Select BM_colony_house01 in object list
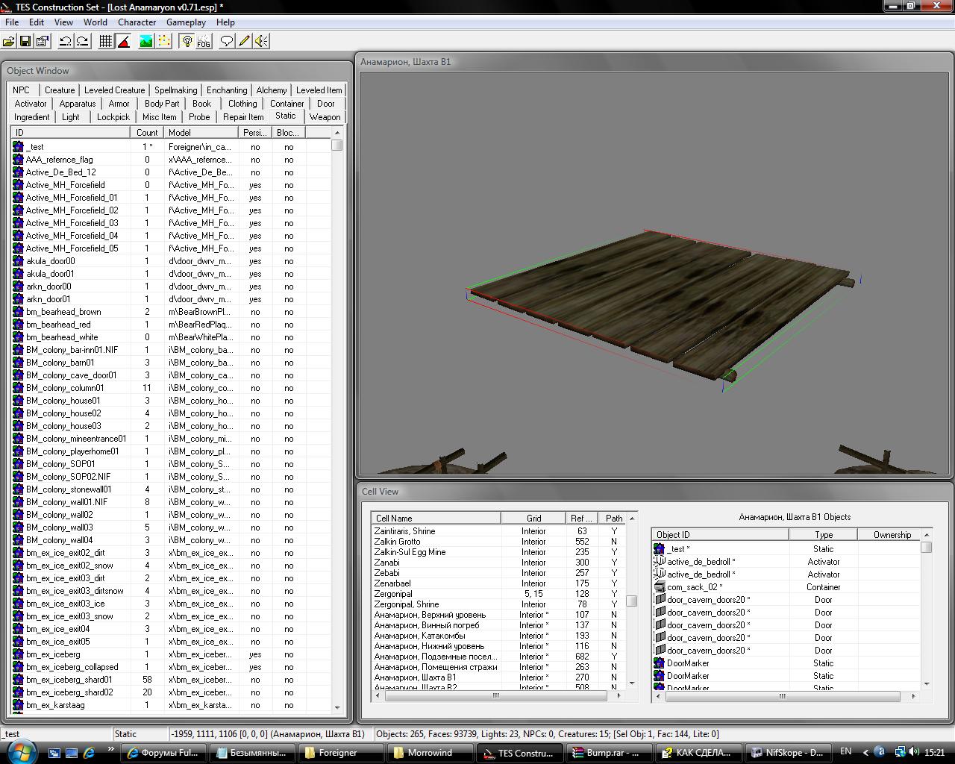 pos(63,401)
